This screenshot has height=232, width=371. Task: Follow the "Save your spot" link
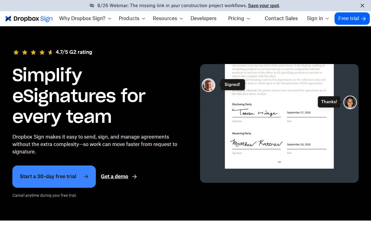coord(263,6)
